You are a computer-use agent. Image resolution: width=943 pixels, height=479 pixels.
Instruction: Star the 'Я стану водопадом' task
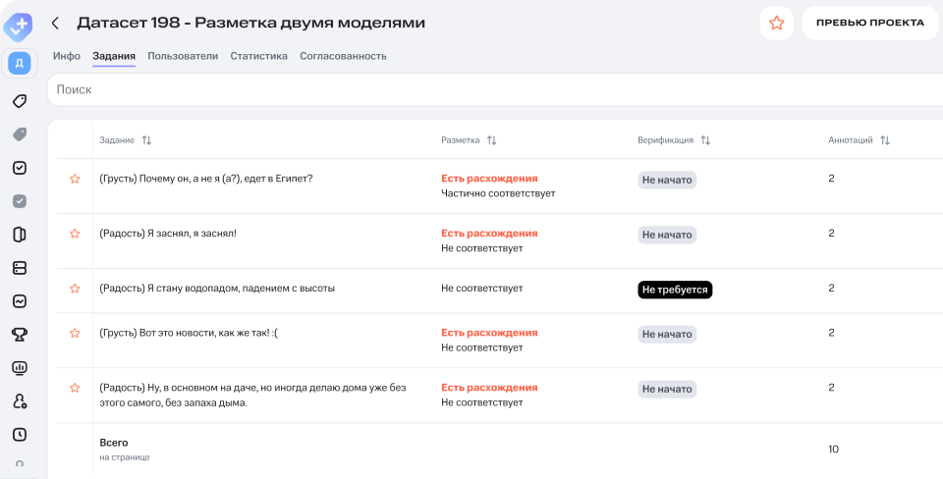pos(75,289)
